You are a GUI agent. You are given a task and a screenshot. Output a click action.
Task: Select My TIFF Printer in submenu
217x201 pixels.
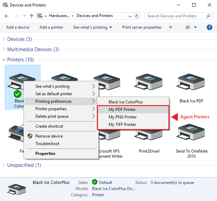tap(122, 125)
